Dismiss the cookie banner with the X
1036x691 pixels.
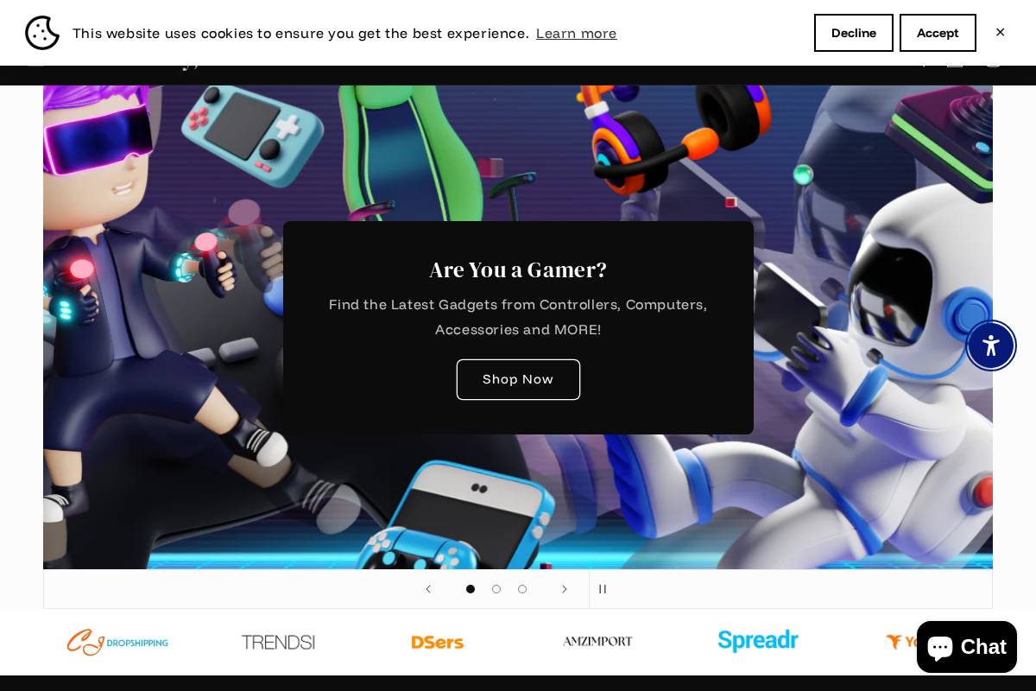pyautogui.click(x=1000, y=33)
